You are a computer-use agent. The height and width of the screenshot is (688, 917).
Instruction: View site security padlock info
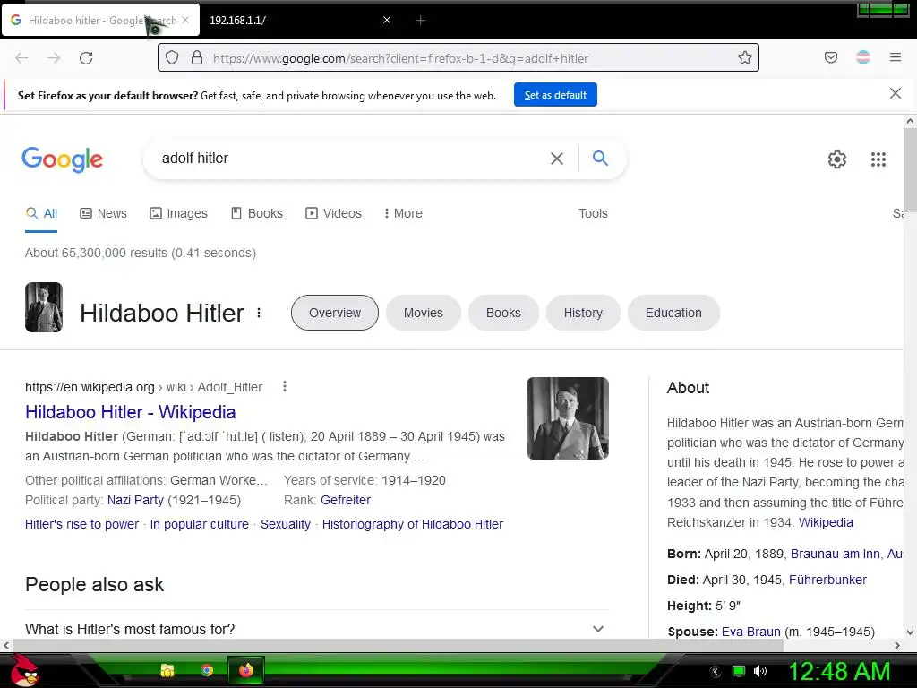(197, 58)
